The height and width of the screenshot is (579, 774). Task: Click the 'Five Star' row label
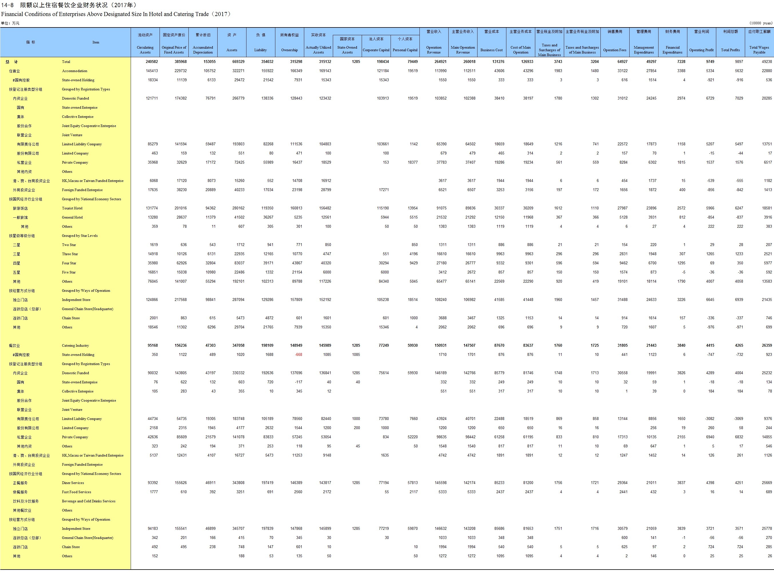69,272
